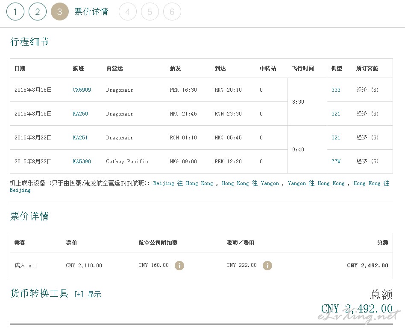
Task: Open info icon beside CNY 160.00 surcharge
Action: tap(179, 265)
